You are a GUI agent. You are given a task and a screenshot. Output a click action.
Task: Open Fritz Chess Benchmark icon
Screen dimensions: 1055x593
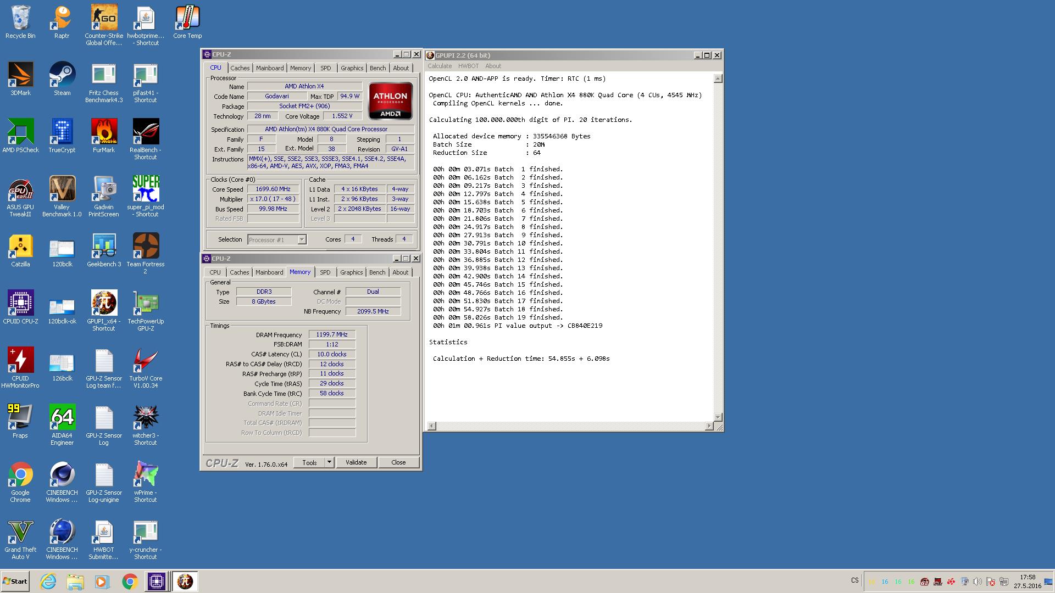tap(104, 82)
